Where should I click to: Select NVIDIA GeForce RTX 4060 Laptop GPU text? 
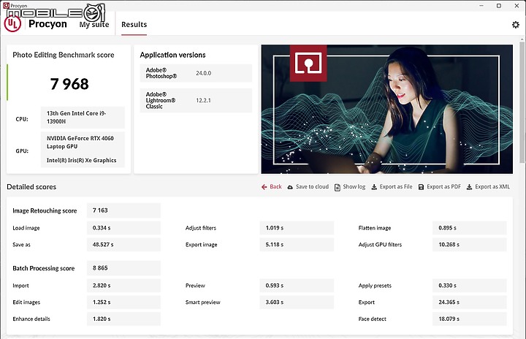tap(80, 142)
